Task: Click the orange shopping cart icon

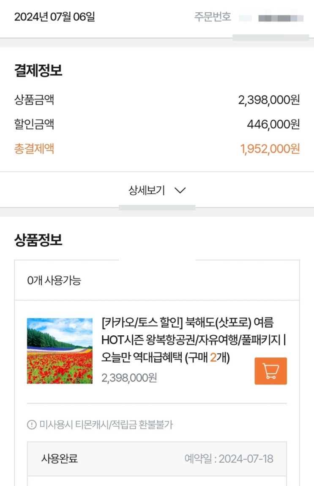Action: (270, 371)
